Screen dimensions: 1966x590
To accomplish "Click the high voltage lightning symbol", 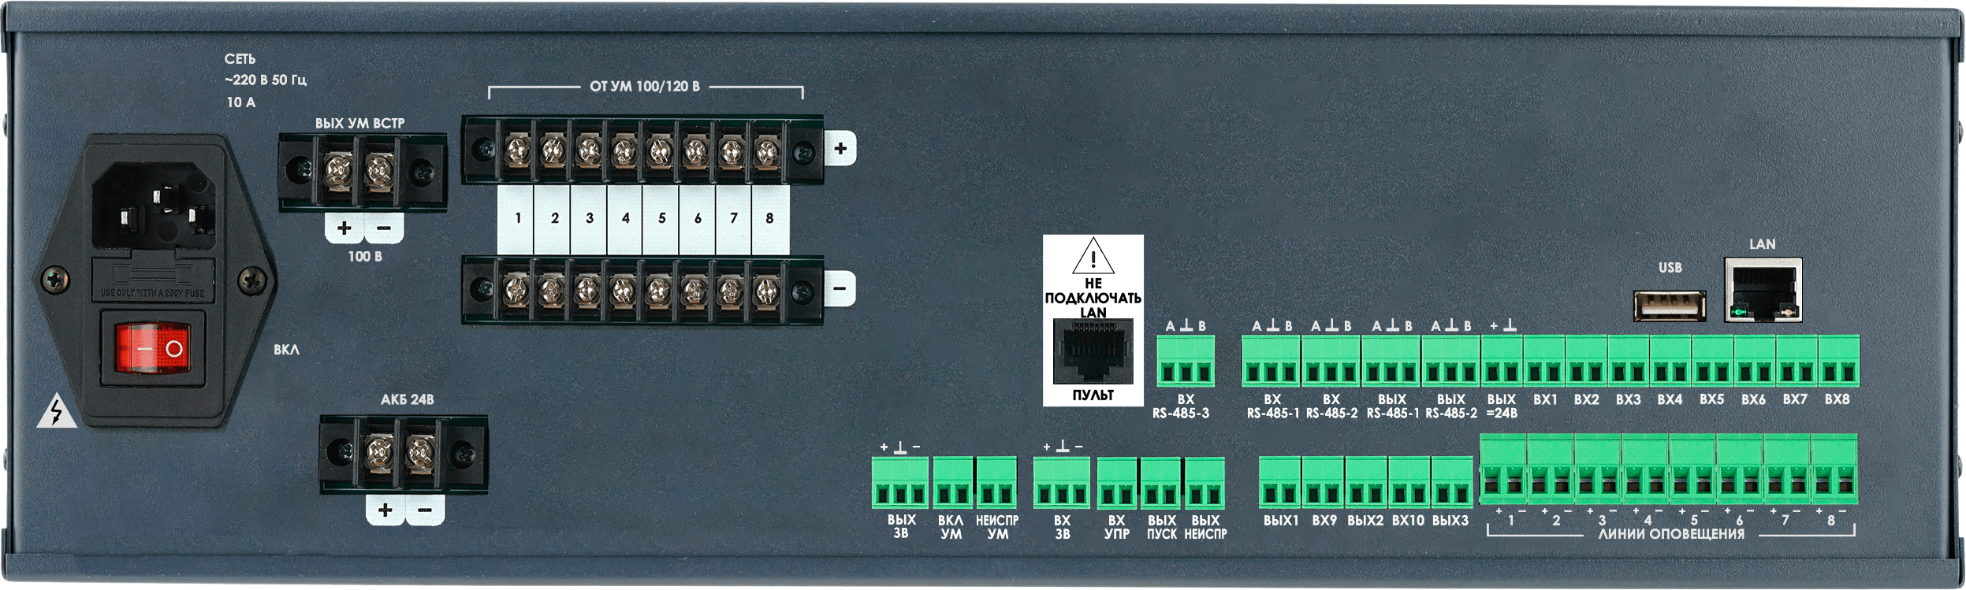I will pos(57,410).
